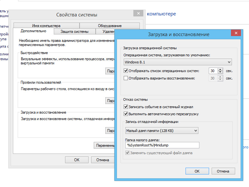
Task: Disable Выполнить автоматическую перезагрузку checkbox
Action: [126, 114]
